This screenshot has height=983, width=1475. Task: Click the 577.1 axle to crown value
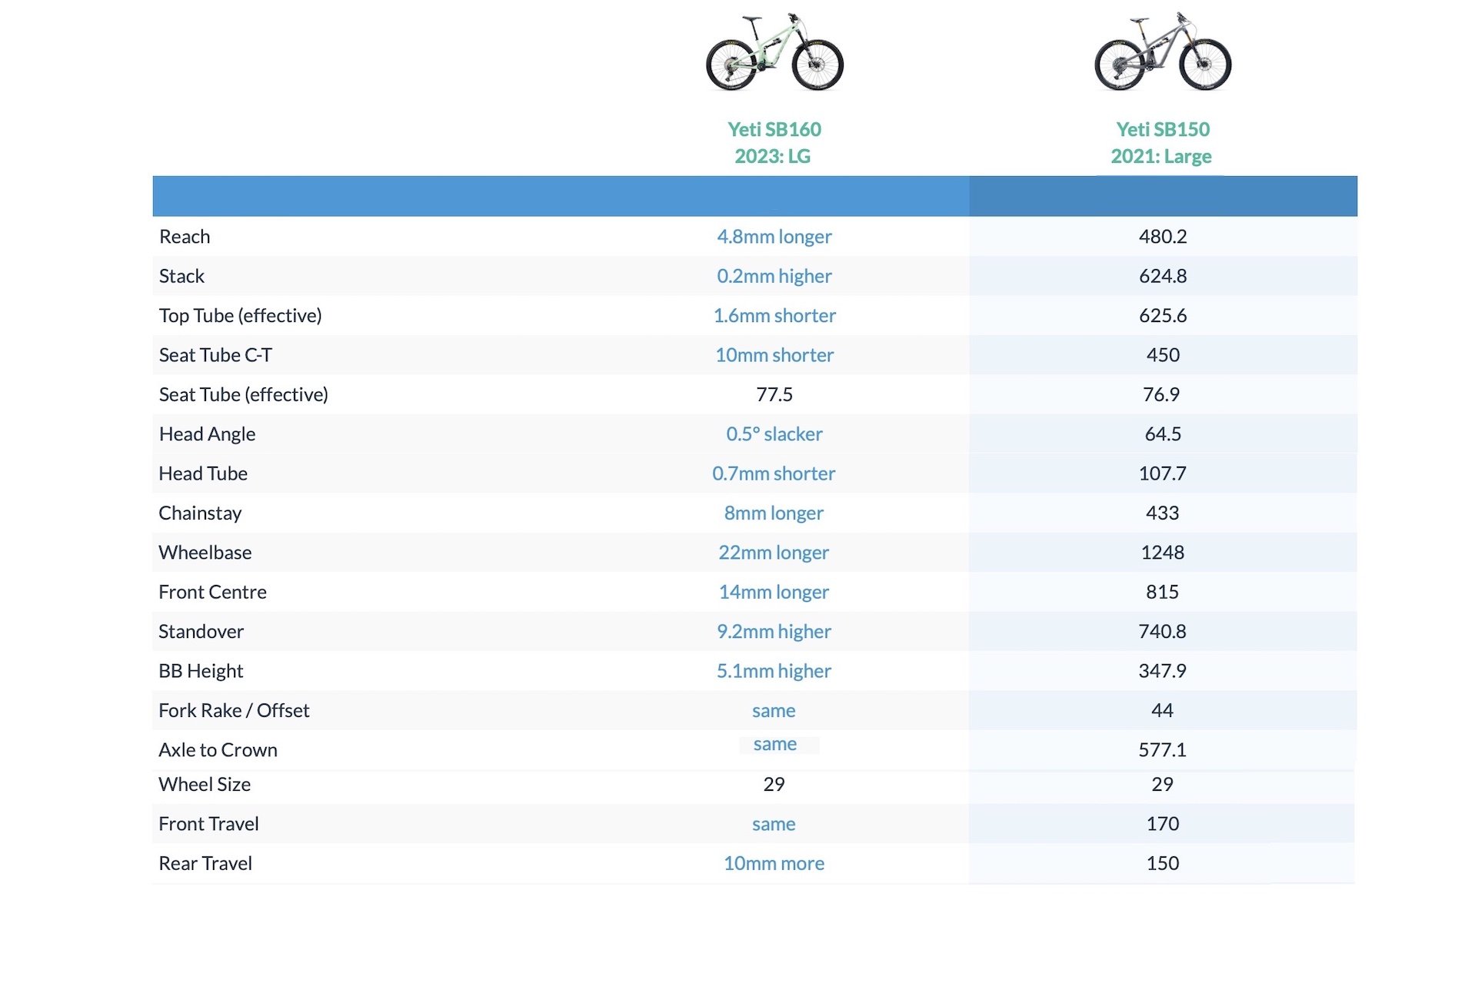pyautogui.click(x=1163, y=750)
